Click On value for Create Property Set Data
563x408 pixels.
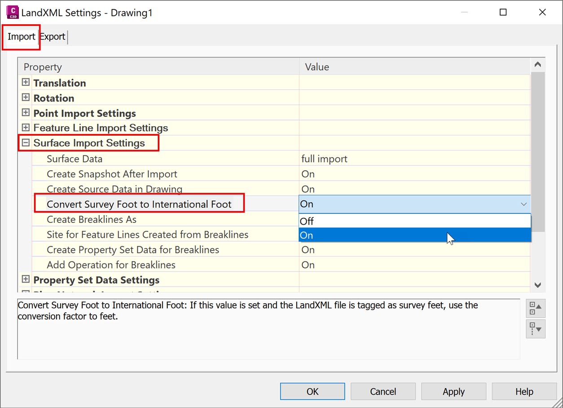(308, 250)
